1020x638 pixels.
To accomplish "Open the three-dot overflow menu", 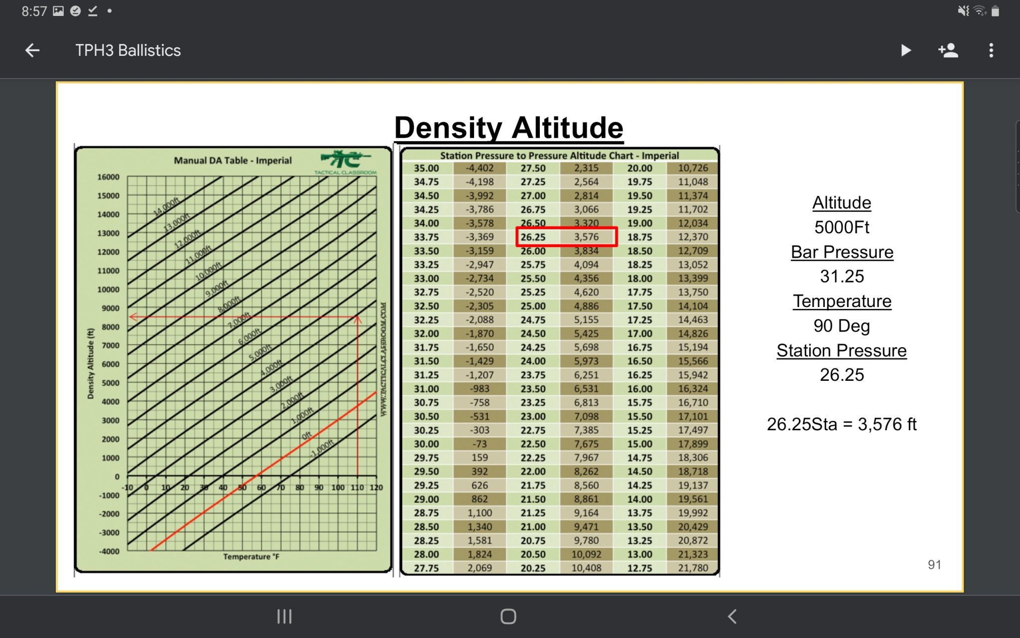I will click(x=991, y=50).
